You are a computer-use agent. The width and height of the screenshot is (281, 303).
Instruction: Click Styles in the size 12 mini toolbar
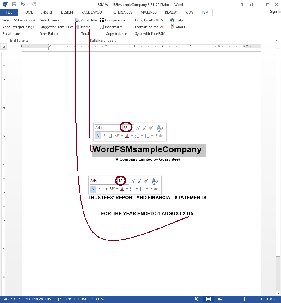pos(155,184)
